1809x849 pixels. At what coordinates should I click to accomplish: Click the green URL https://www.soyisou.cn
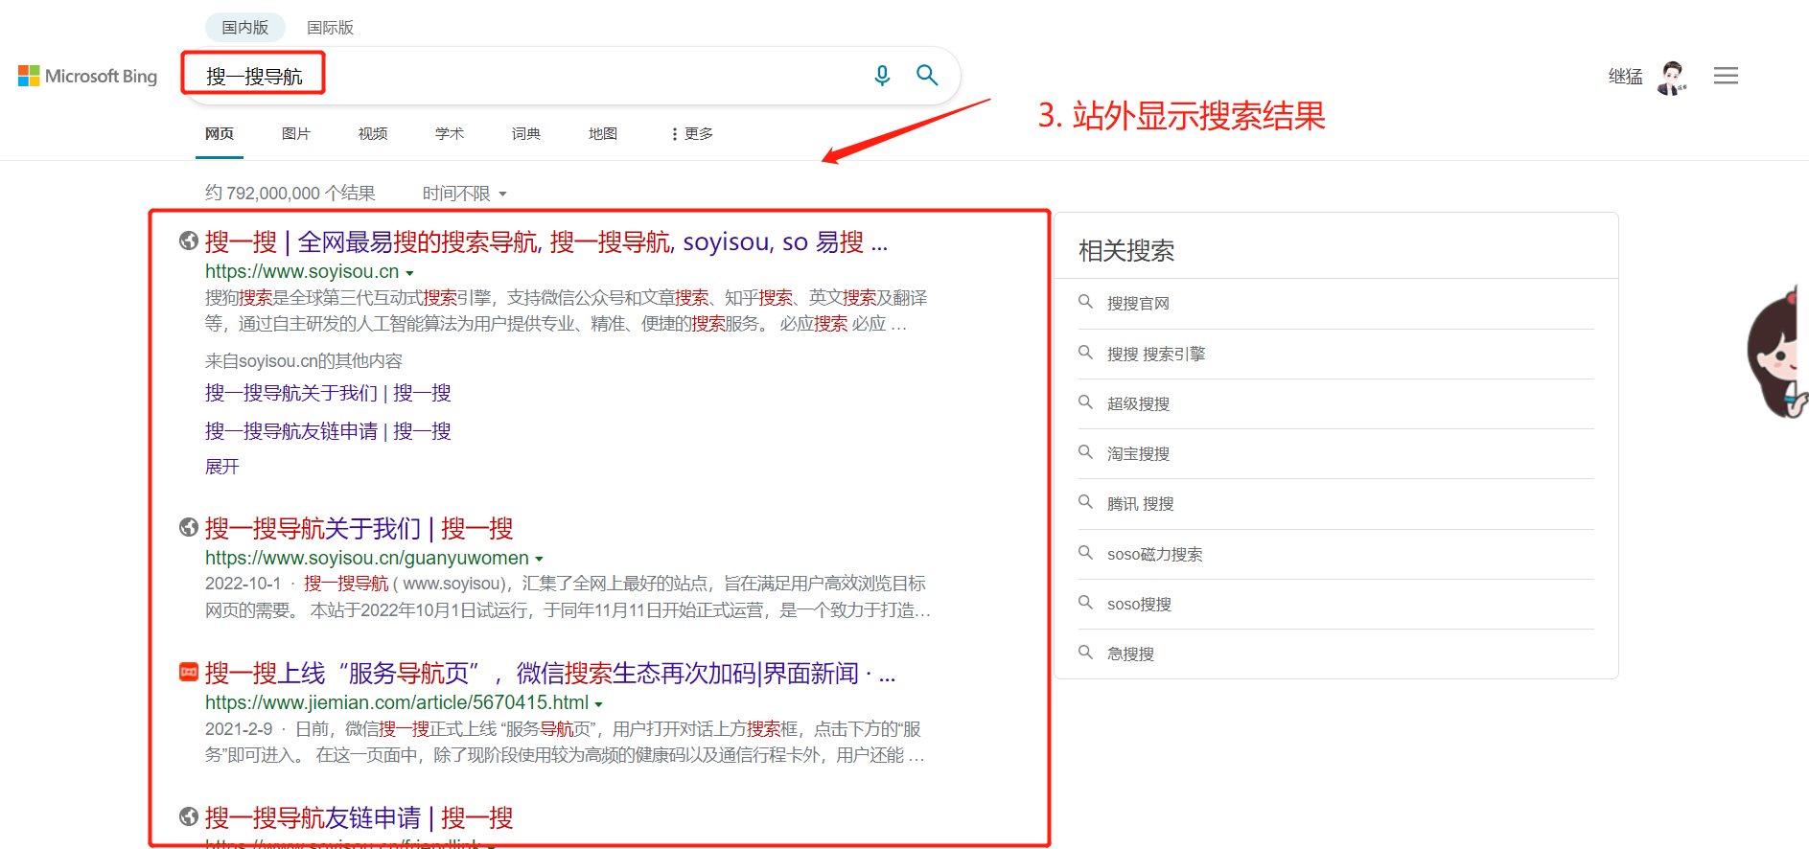[302, 271]
